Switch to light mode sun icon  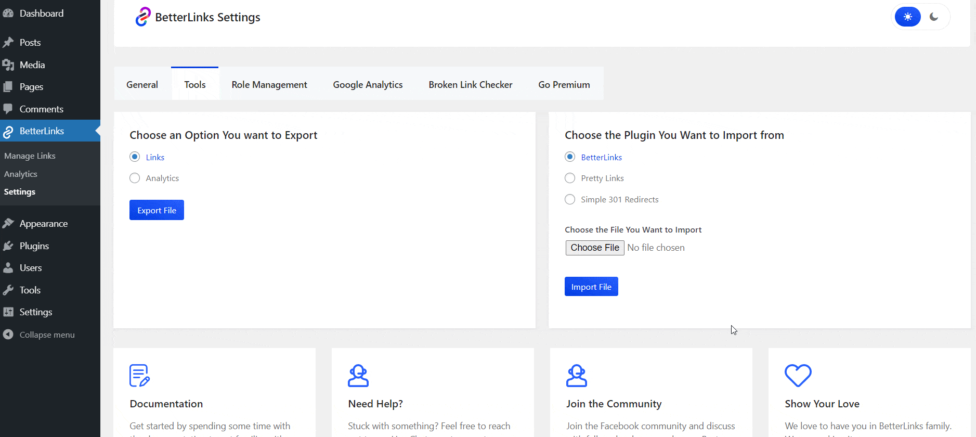click(x=908, y=17)
